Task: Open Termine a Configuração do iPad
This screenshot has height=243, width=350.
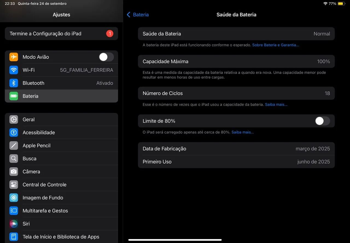Action: pos(62,34)
